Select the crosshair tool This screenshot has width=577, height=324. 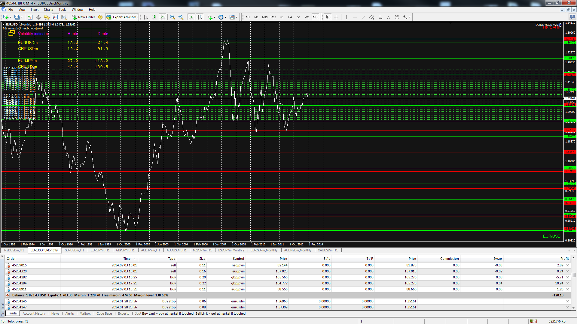[336, 17]
